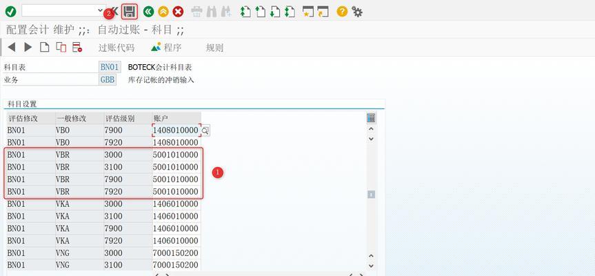This screenshot has width=595, height=276.
Task: Click the BOTECK会计科目表 description text
Action: click(x=160, y=68)
